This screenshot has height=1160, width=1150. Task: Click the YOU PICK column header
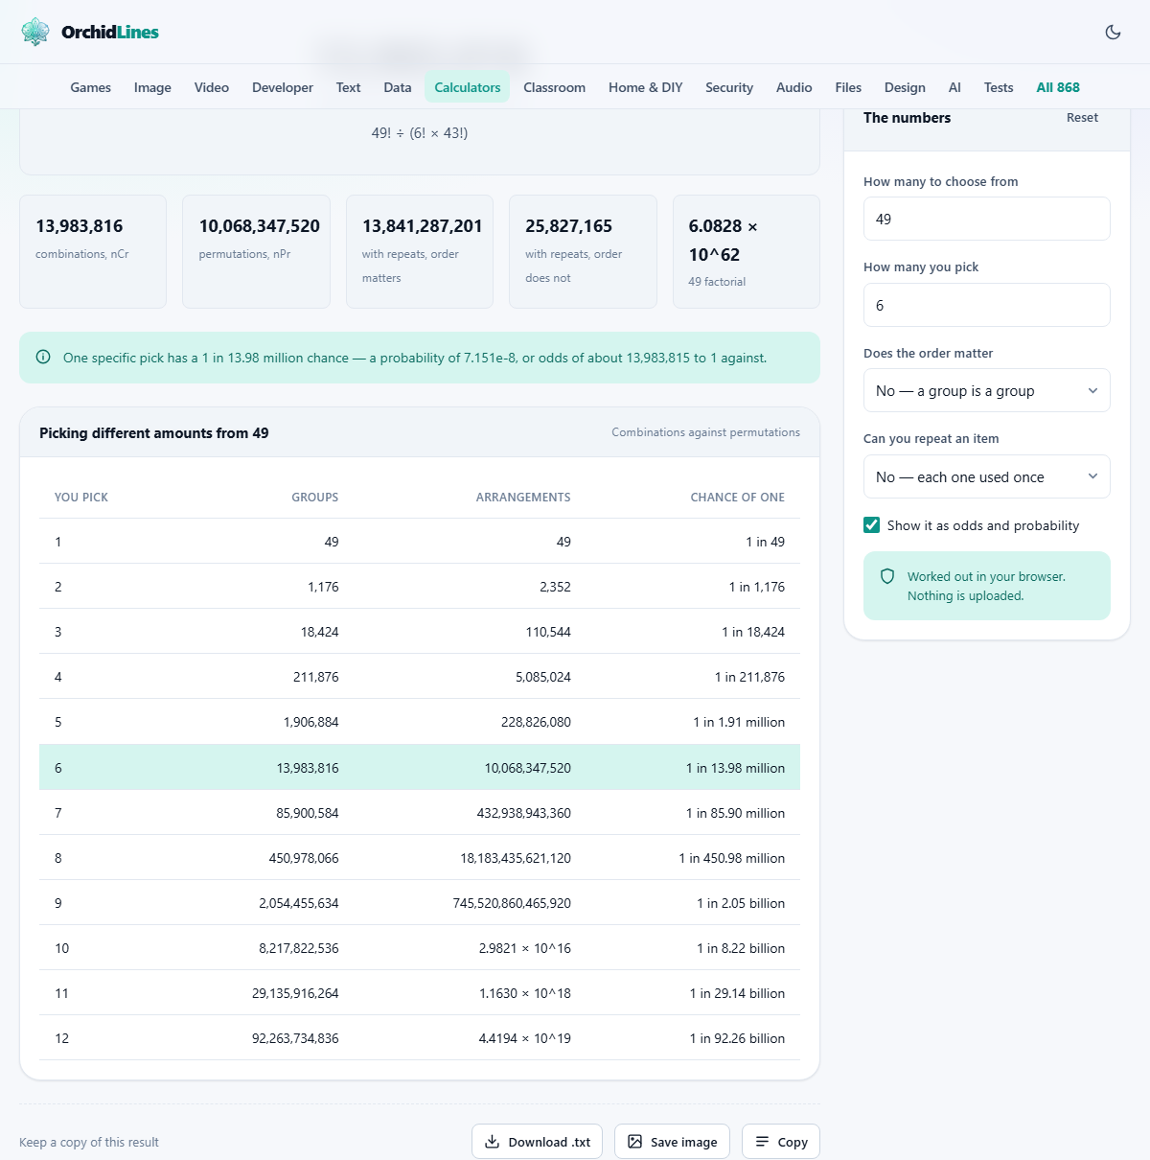click(81, 498)
